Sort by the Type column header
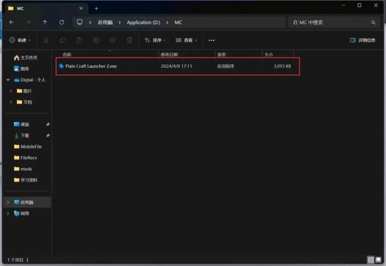Viewport: 386px width, 266px height. tap(221, 55)
